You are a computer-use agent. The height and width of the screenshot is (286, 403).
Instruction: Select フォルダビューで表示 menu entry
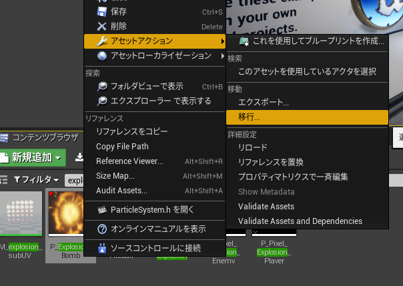[x=155, y=87]
